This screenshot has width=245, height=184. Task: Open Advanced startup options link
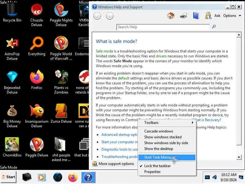[x=119, y=135]
